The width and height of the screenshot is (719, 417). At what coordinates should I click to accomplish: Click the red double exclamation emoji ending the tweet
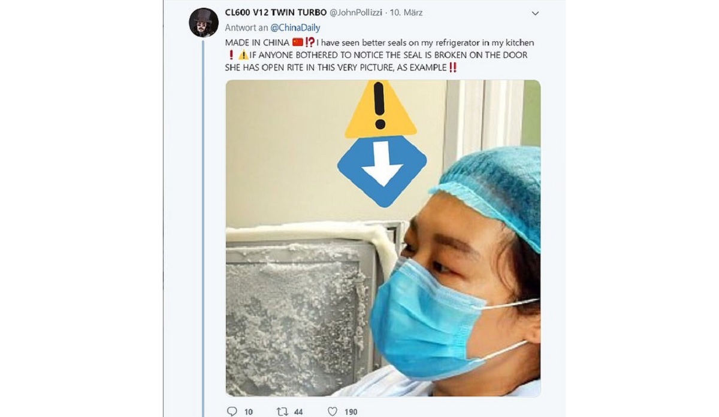(452, 67)
